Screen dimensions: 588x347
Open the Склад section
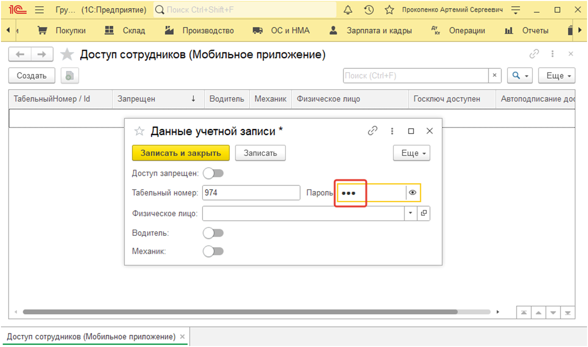(125, 30)
